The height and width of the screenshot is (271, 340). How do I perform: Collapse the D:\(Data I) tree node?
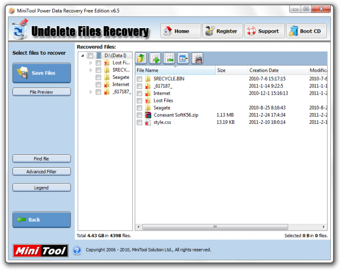(83, 56)
